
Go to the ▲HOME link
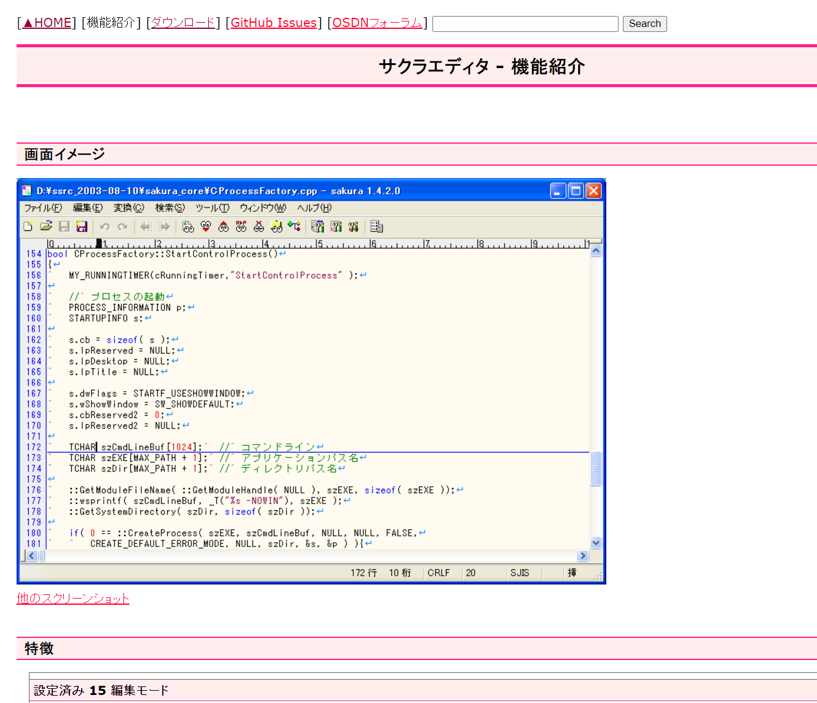click(47, 23)
